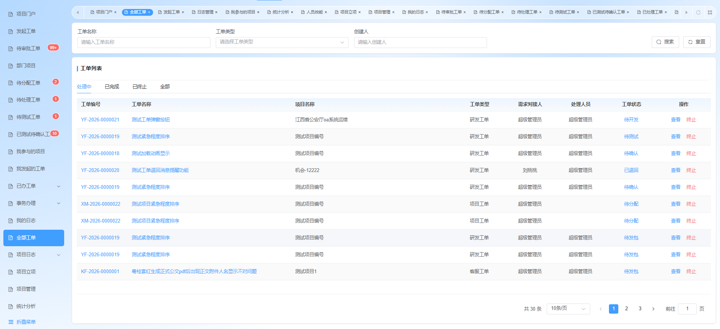Click 刘桃桃 in the 需求对接人 column
Image resolution: width=720 pixels, height=329 pixels.
pyautogui.click(x=530, y=170)
